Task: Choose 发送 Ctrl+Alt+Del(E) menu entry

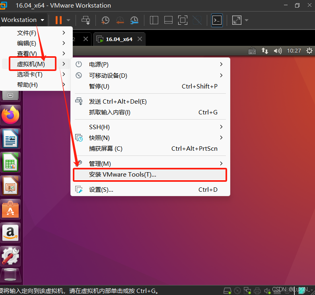Action: pyautogui.click(x=150, y=102)
